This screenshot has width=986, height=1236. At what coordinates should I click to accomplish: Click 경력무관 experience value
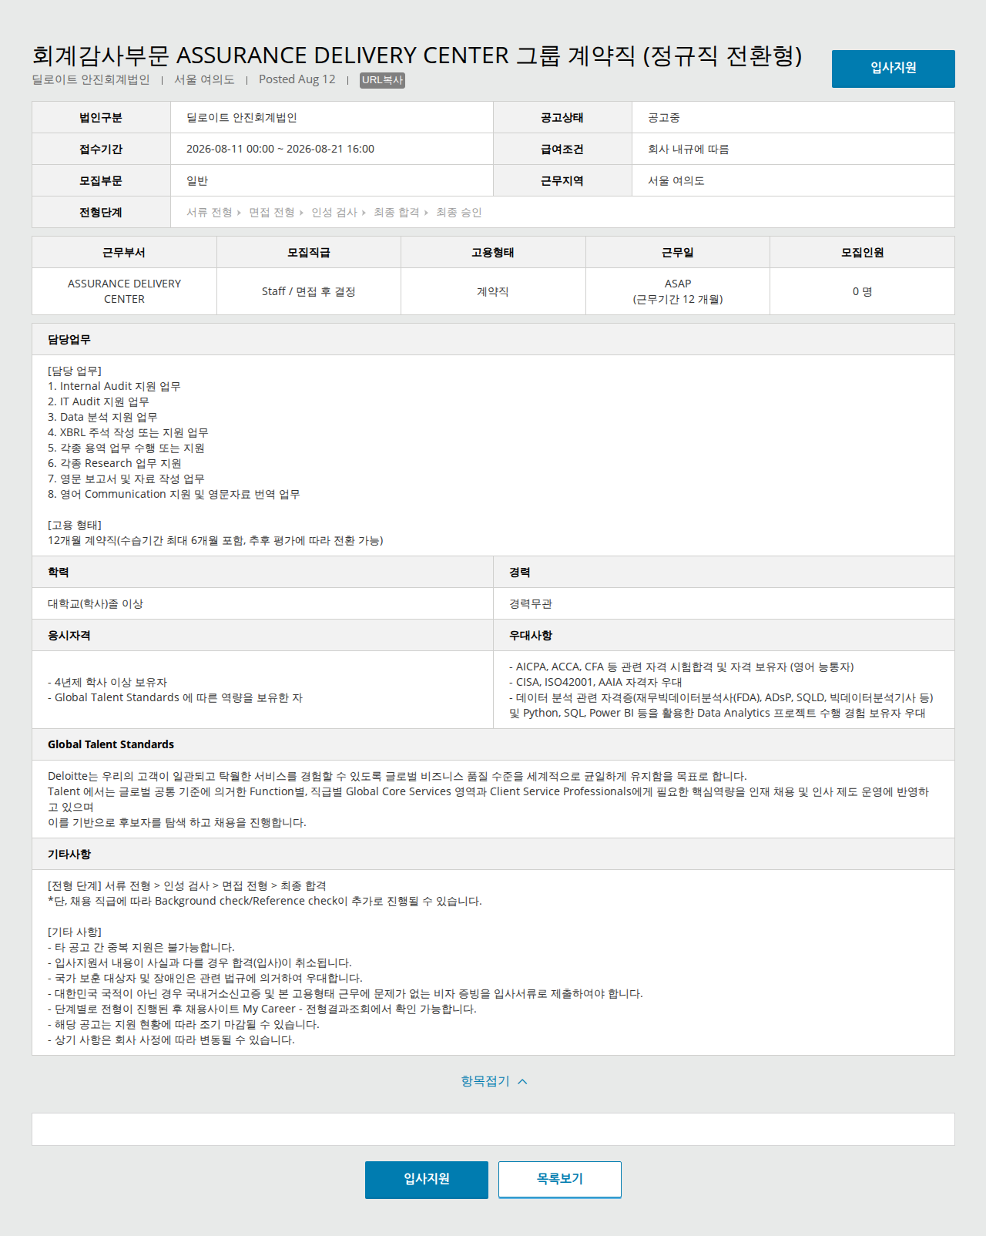531,604
